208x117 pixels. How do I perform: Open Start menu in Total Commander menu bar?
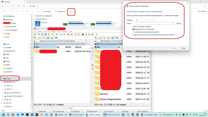pyautogui.click(x=71, y=31)
